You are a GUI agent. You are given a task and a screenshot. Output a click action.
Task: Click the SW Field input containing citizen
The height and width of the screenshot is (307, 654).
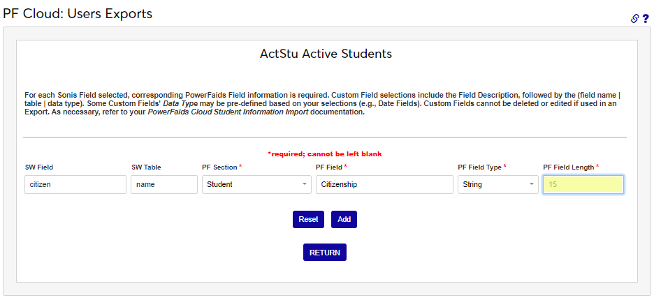[x=75, y=184]
